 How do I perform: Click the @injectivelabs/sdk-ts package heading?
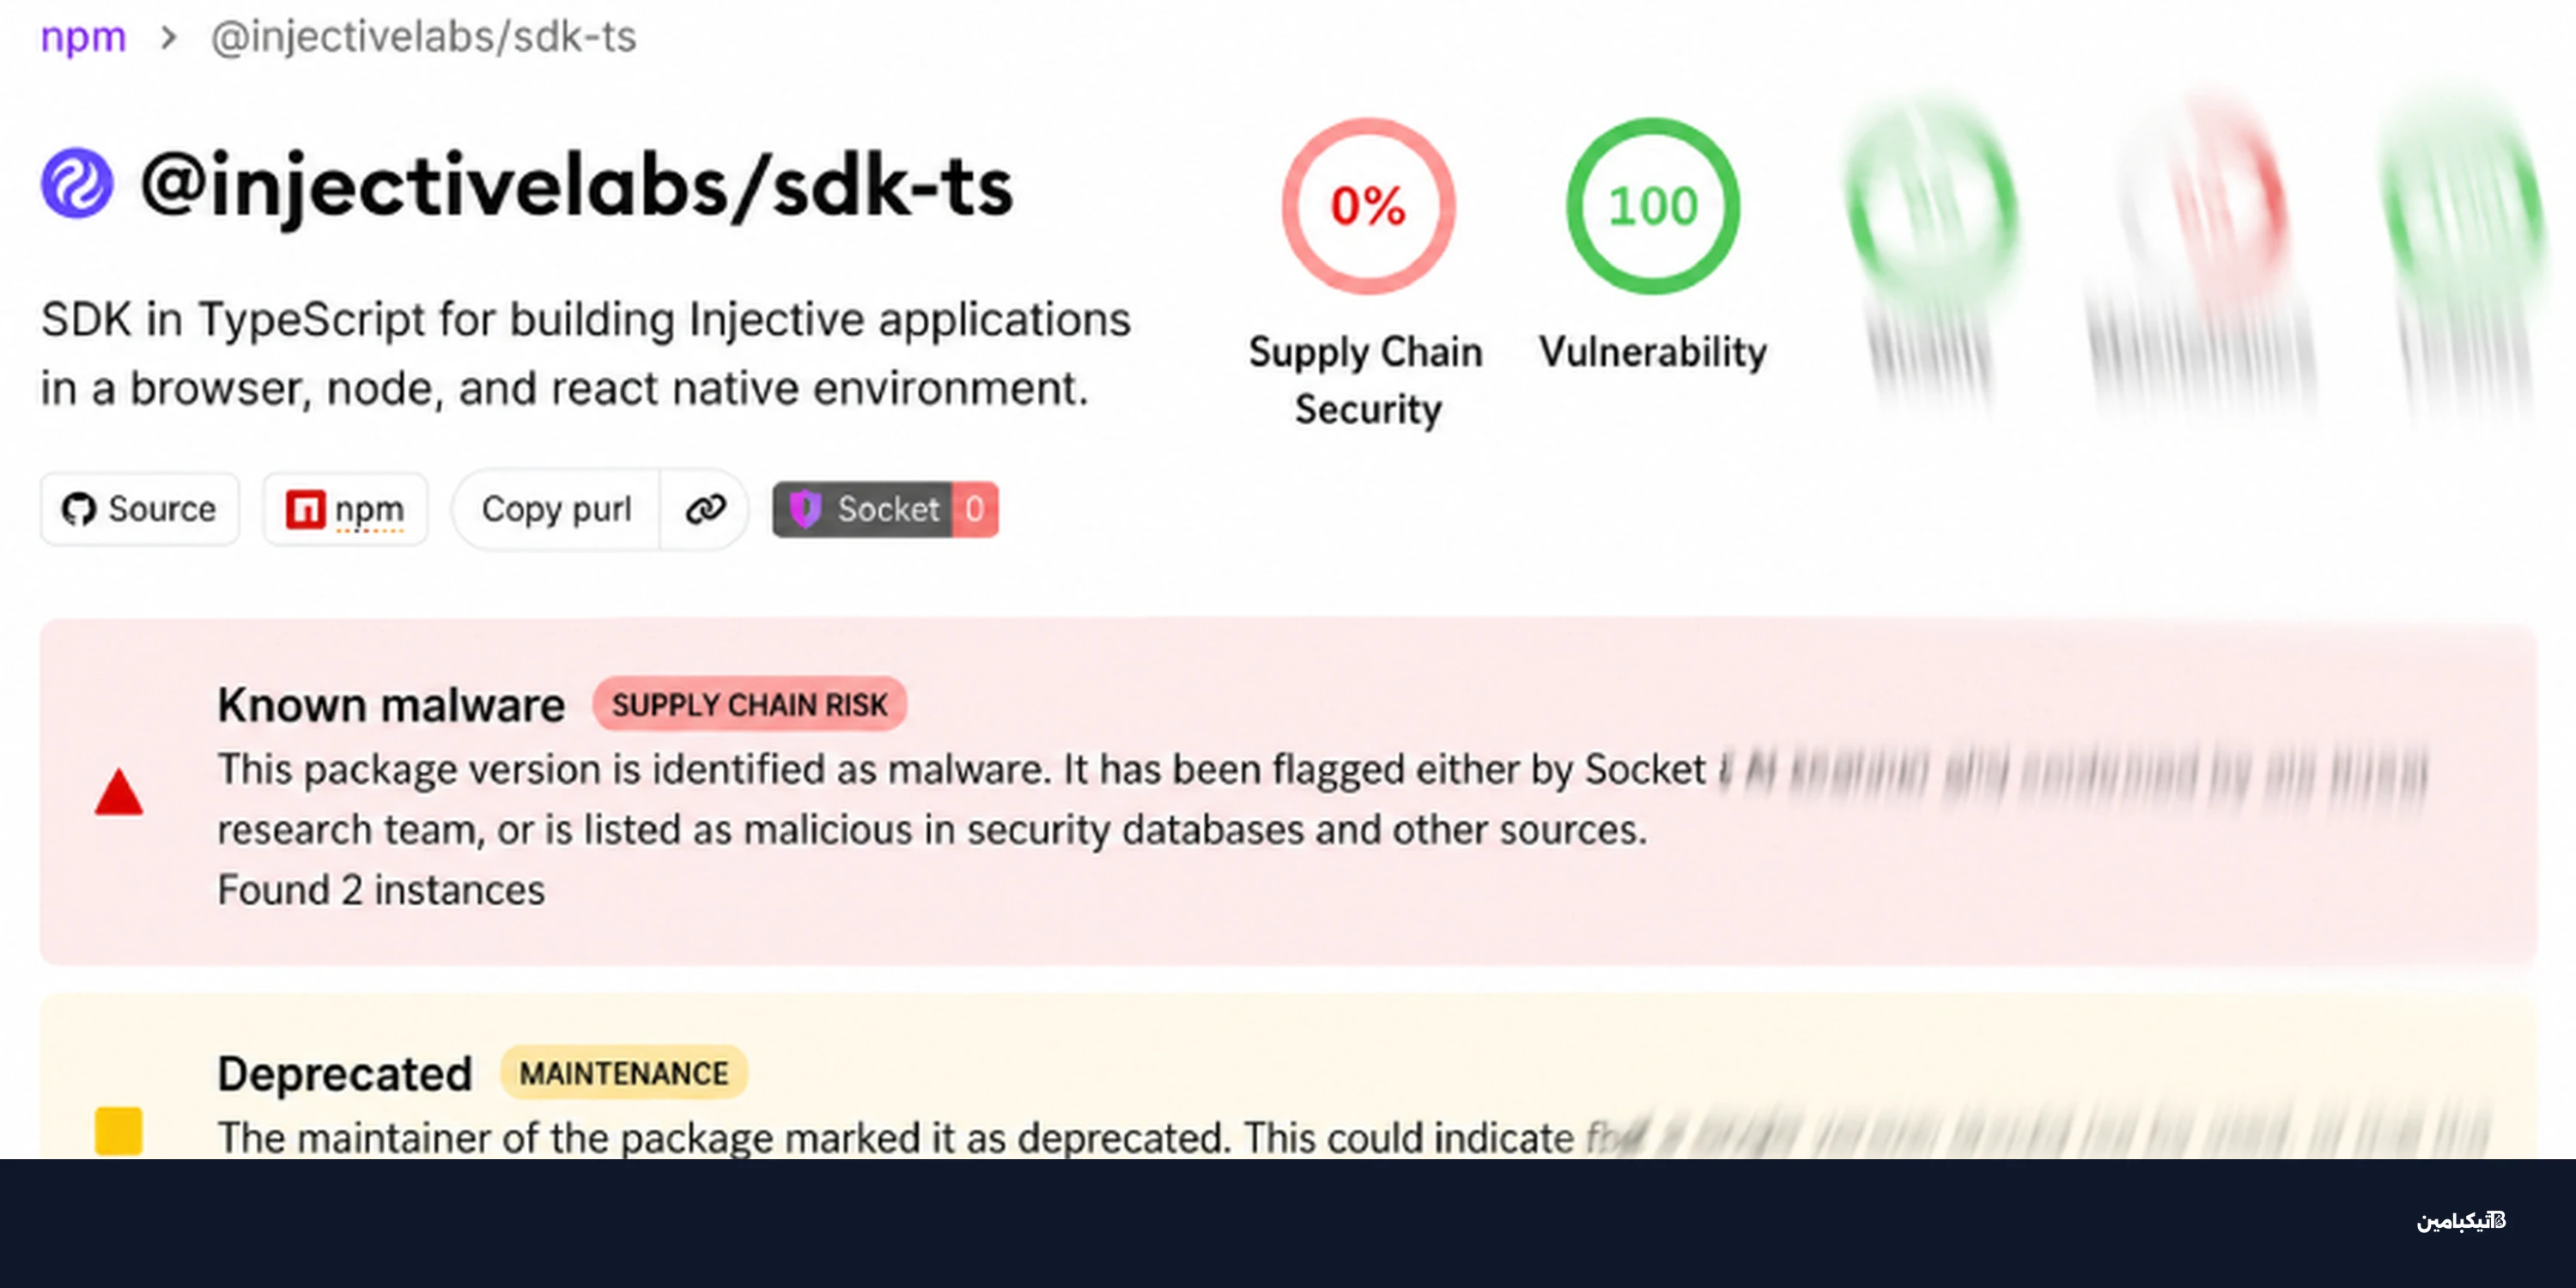(577, 187)
